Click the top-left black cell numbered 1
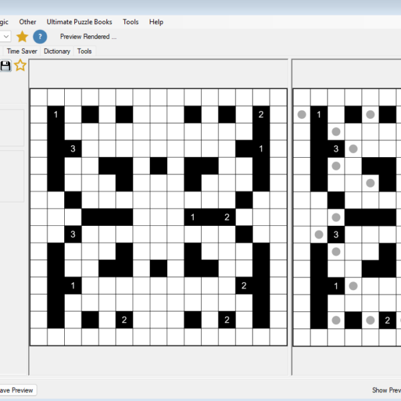Image resolution: width=401 pixels, height=401 pixels. click(x=55, y=115)
